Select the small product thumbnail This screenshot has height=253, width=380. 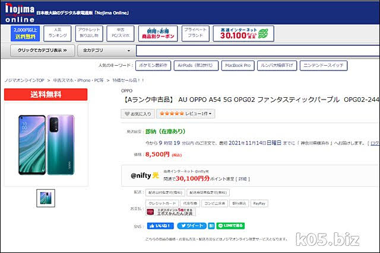[46, 198]
